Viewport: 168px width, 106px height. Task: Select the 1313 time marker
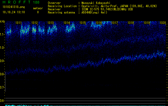point(51,23)
